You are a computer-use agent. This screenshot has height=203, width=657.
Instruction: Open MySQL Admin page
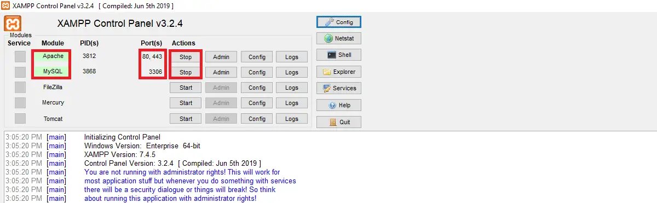point(221,72)
